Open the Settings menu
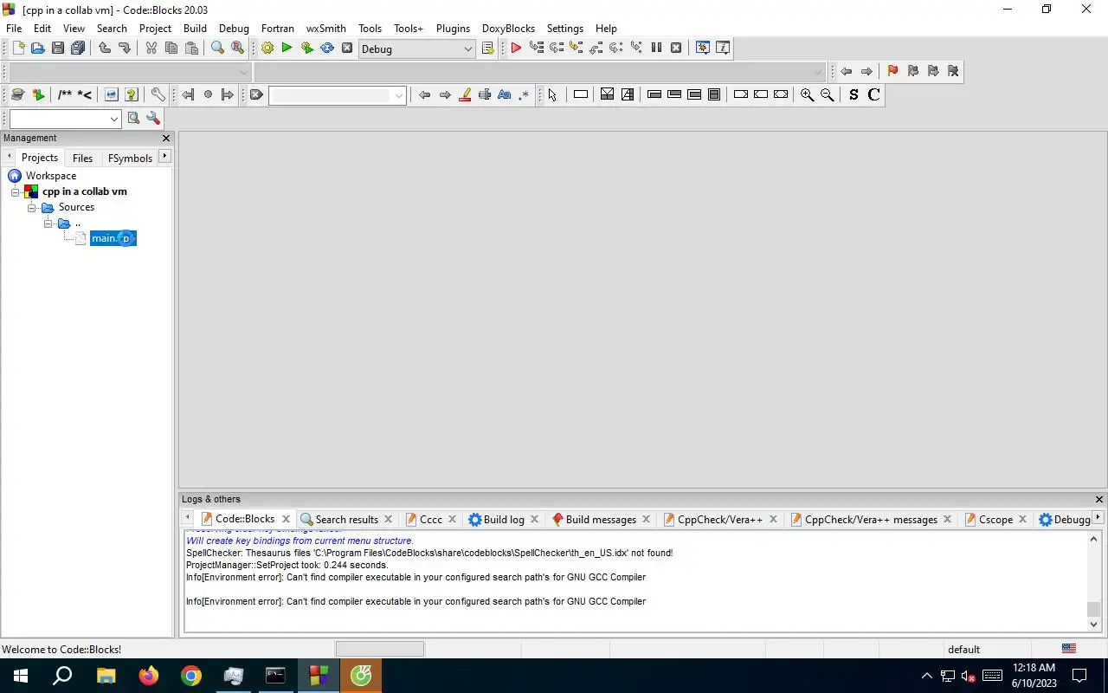Screen dimensions: 1108x693 (564, 28)
